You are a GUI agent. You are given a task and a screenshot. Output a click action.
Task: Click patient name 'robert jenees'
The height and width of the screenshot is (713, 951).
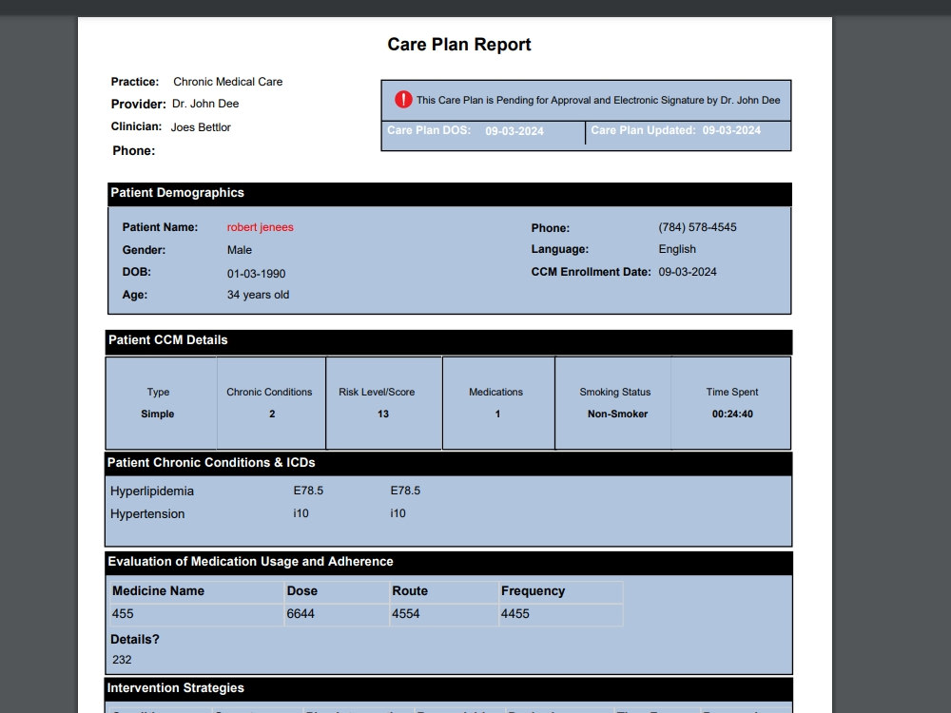(x=261, y=227)
